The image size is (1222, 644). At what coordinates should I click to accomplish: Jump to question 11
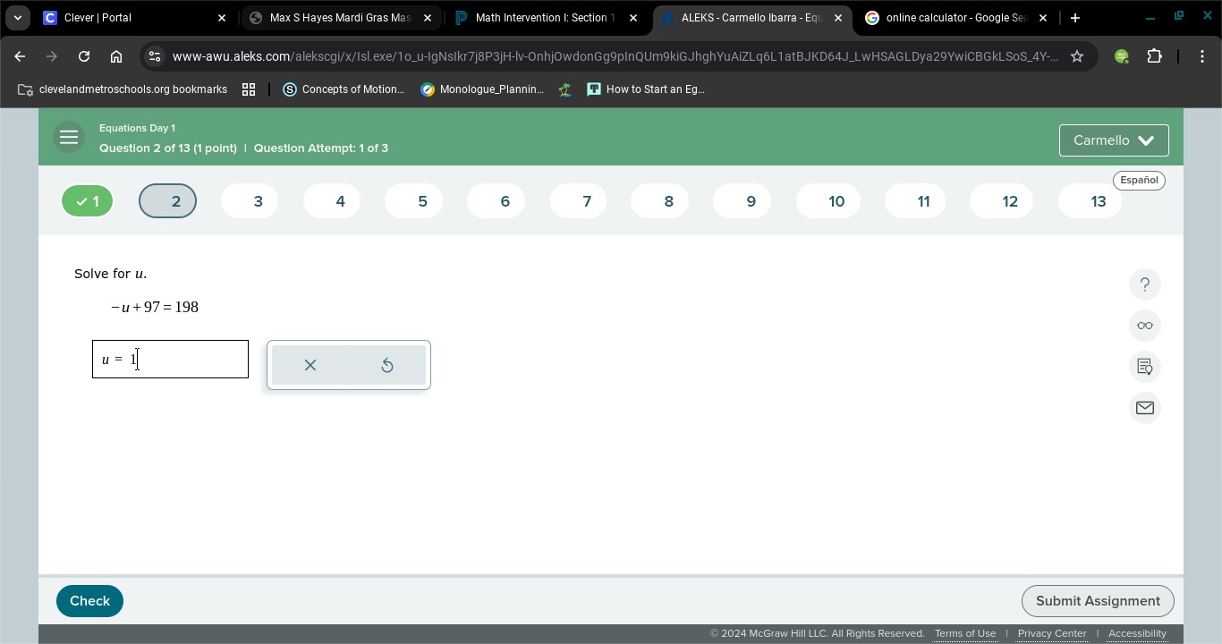(x=914, y=201)
